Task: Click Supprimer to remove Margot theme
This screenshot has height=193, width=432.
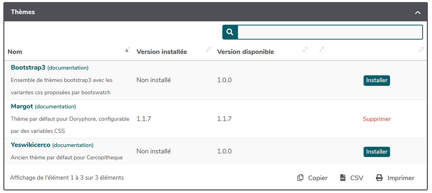Action: (377, 119)
